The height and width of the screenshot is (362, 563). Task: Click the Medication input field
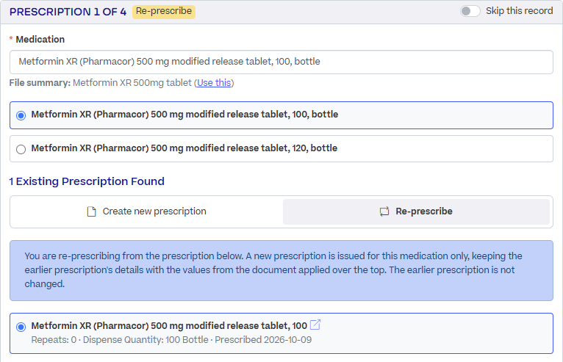coord(281,62)
